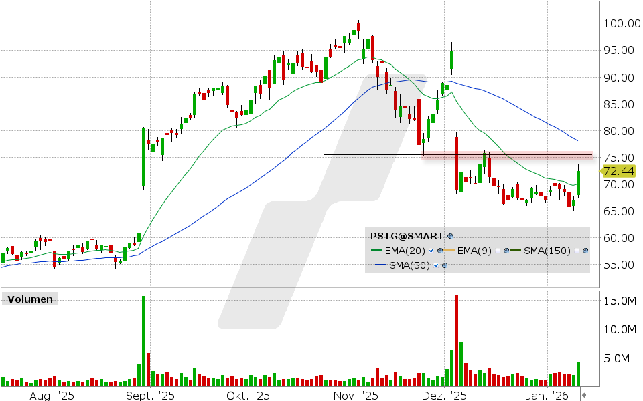
Task: Select the large green December candlestick
Action: pos(451,60)
